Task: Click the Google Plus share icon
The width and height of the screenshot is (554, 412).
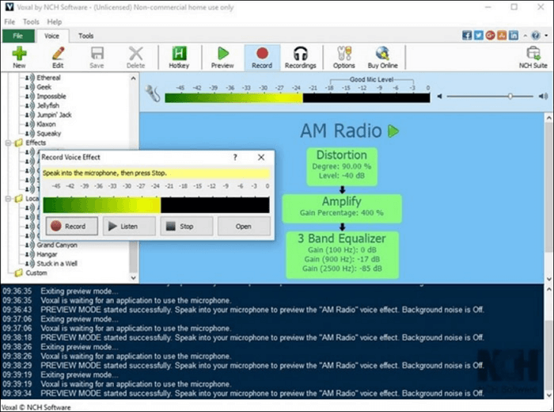Action: [490, 36]
